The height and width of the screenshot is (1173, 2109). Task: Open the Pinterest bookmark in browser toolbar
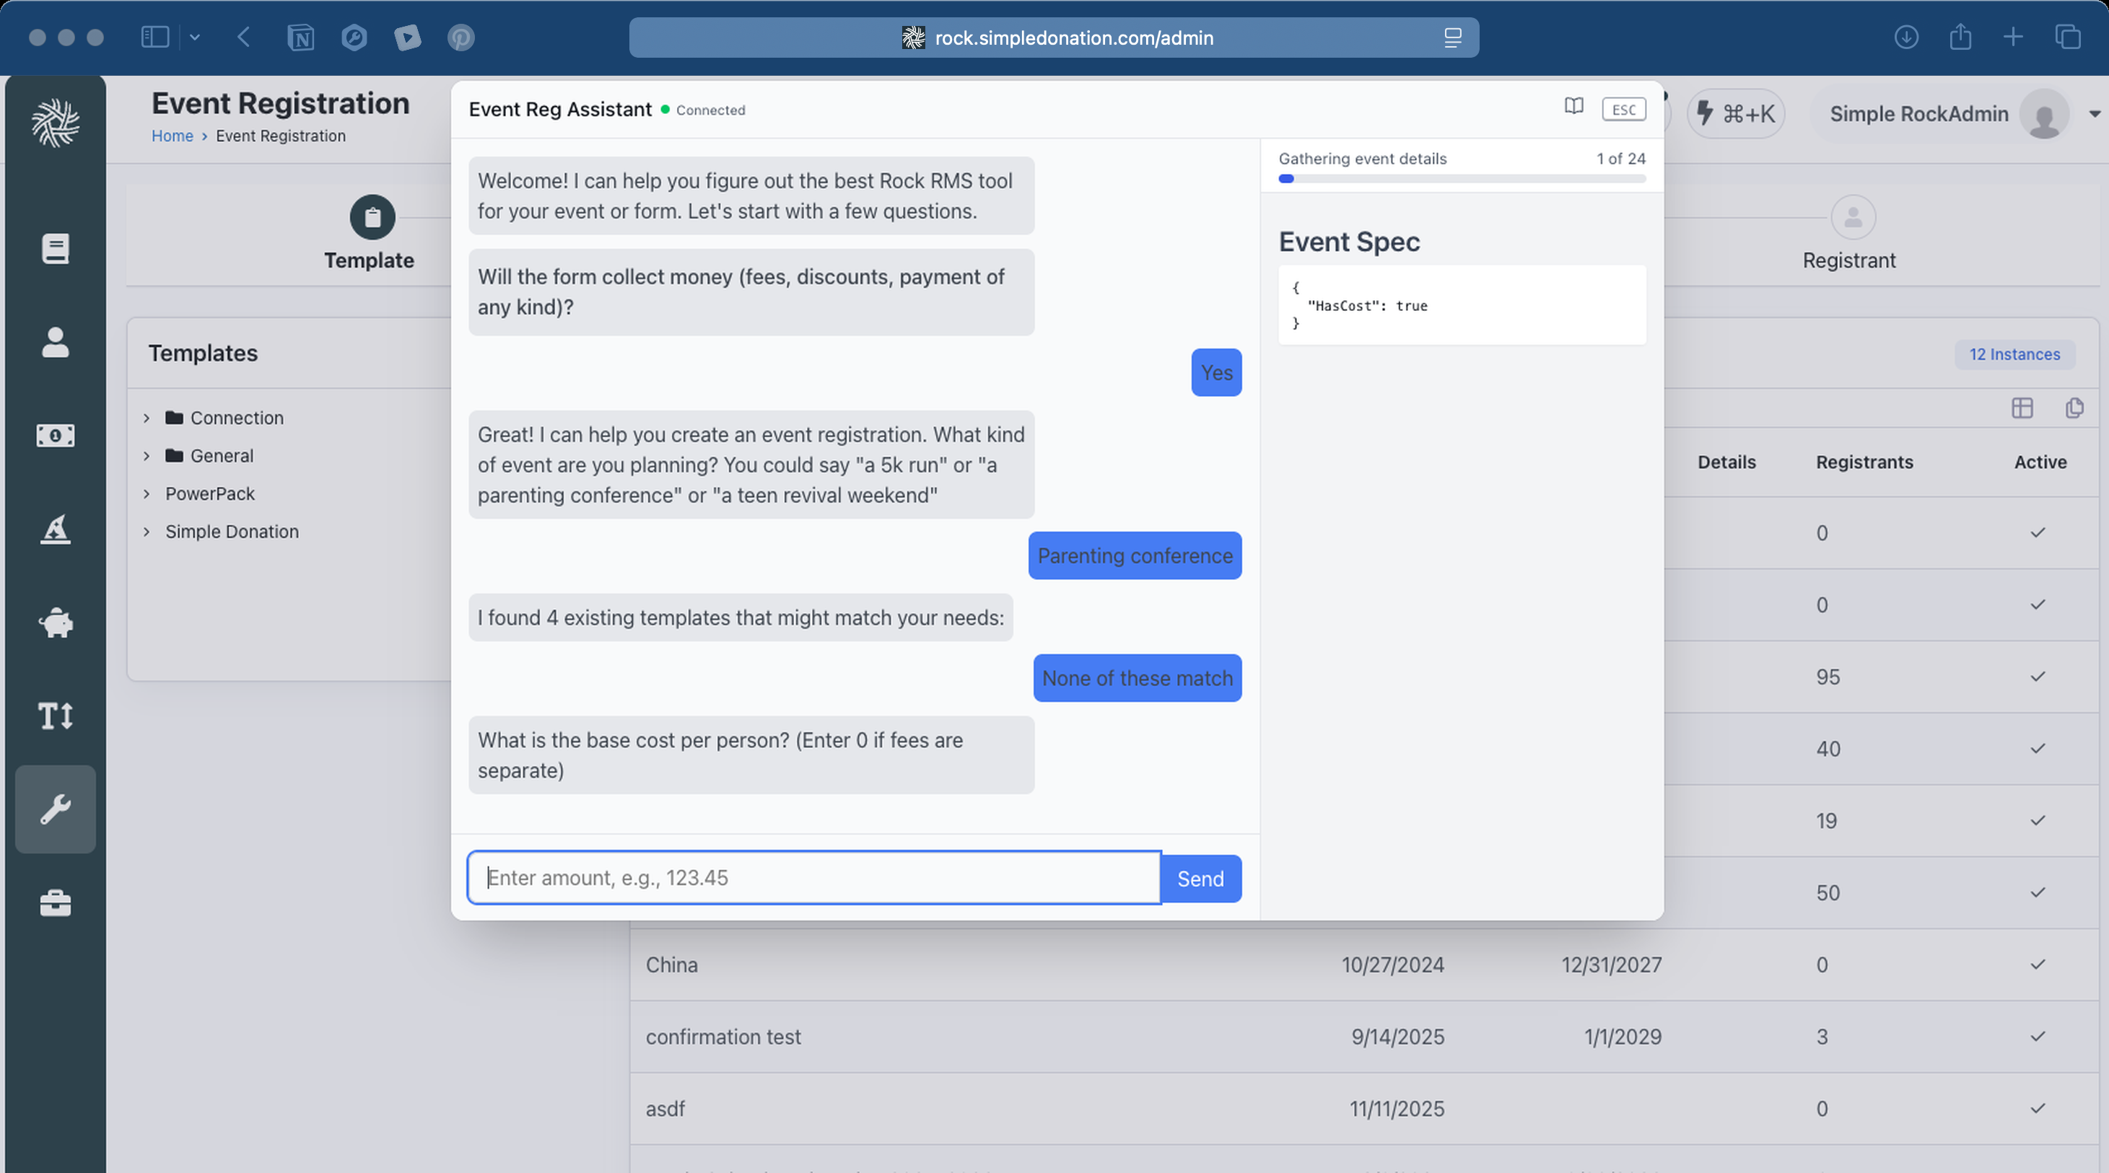tap(461, 38)
